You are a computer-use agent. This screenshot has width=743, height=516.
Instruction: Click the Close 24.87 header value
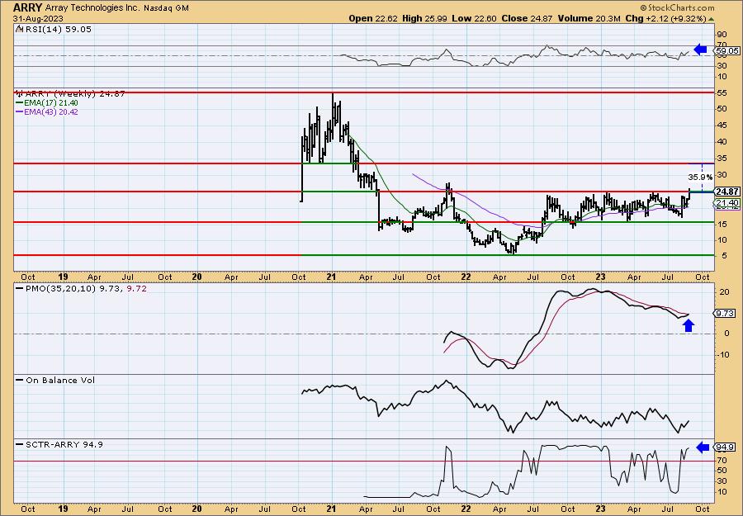coord(527,18)
